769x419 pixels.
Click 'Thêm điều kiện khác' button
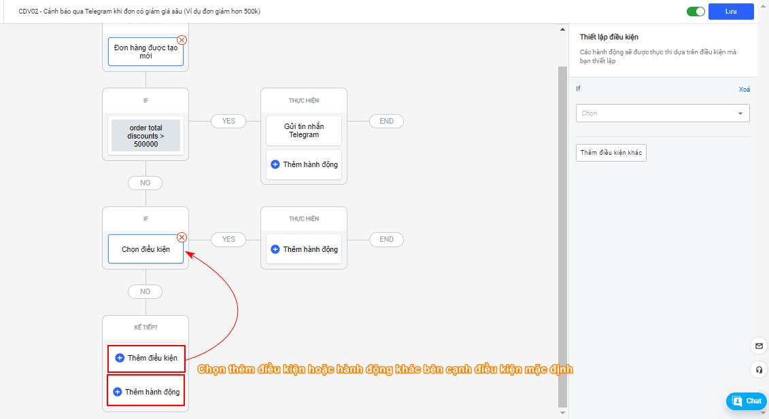(x=611, y=153)
